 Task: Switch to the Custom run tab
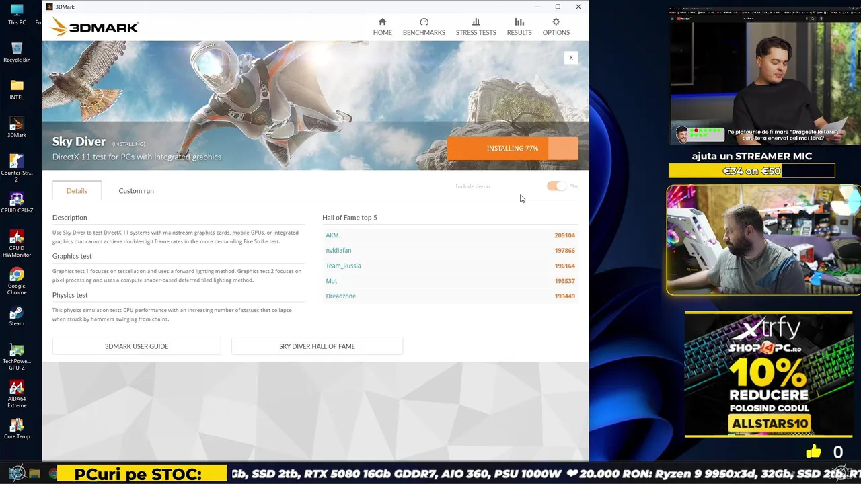coord(136,190)
